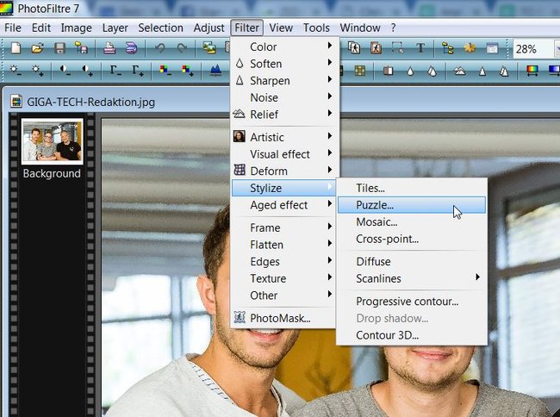Expand the Relief filter submenu

[x=284, y=115]
